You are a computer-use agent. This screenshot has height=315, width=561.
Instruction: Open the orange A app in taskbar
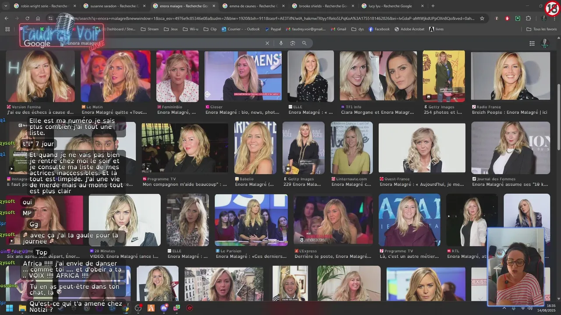coord(151,308)
